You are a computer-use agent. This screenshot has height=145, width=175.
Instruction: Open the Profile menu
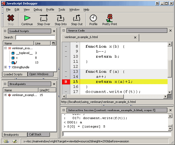coord(50,10)
